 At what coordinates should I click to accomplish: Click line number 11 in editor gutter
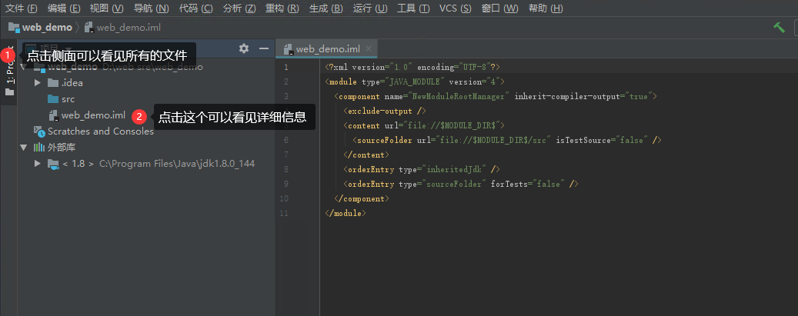pyautogui.click(x=284, y=213)
